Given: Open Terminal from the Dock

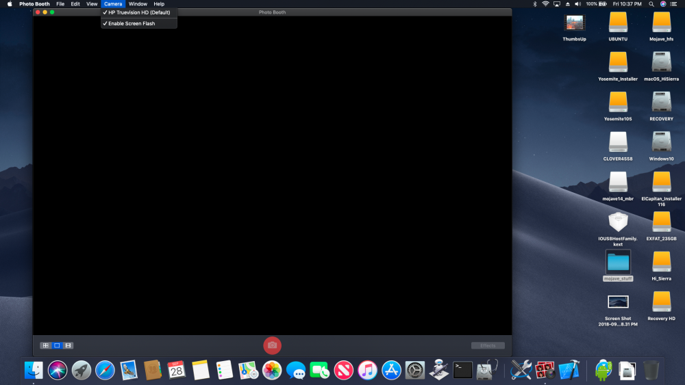Looking at the screenshot, I should (x=462, y=370).
